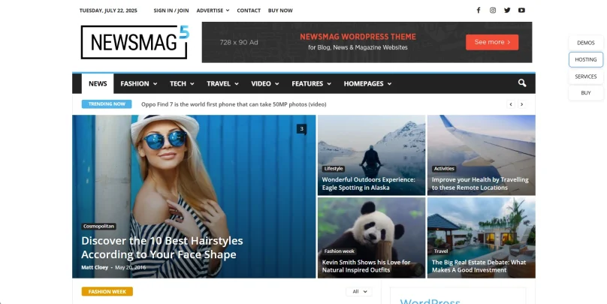Show next trending story arrow
The height and width of the screenshot is (304, 607).
click(522, 104)
